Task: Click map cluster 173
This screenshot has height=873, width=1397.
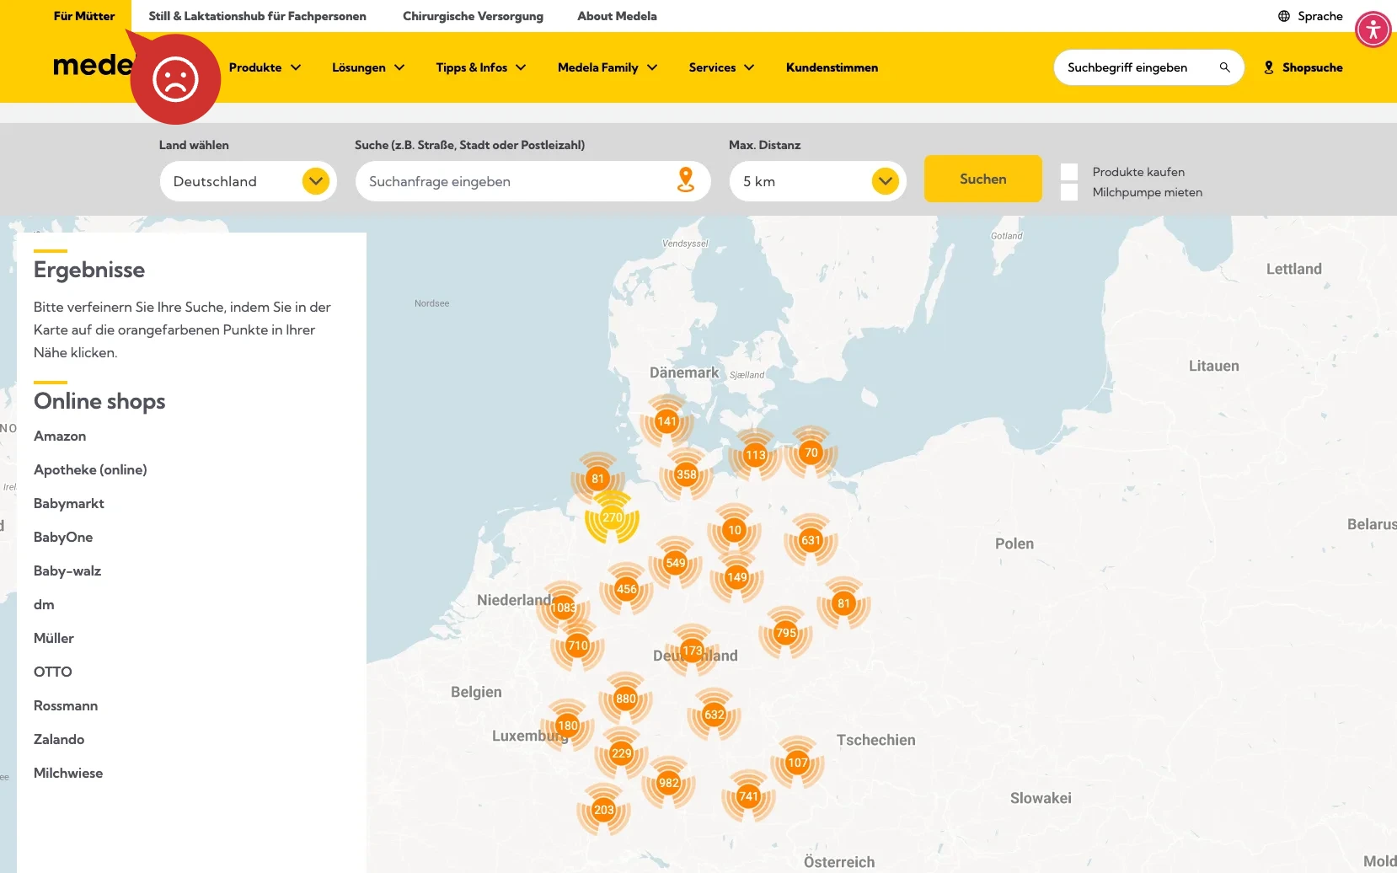Action: click(x=693, y=651)
